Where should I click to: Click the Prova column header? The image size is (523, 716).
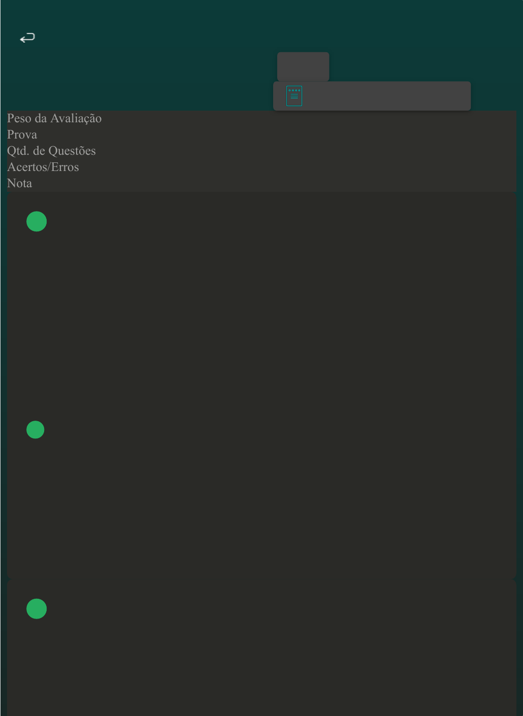(x=22, y=134)
